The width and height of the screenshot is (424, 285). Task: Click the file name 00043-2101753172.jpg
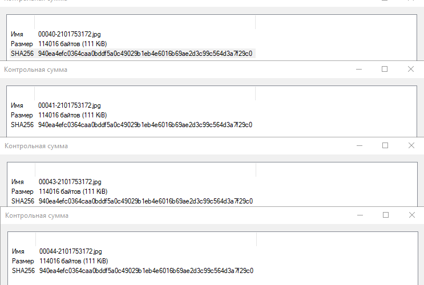tap(70, 182)
